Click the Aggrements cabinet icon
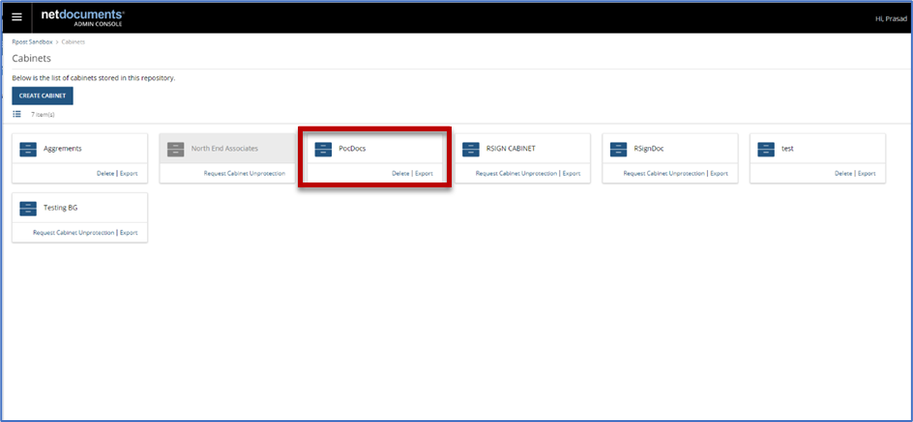 [28, 149]
